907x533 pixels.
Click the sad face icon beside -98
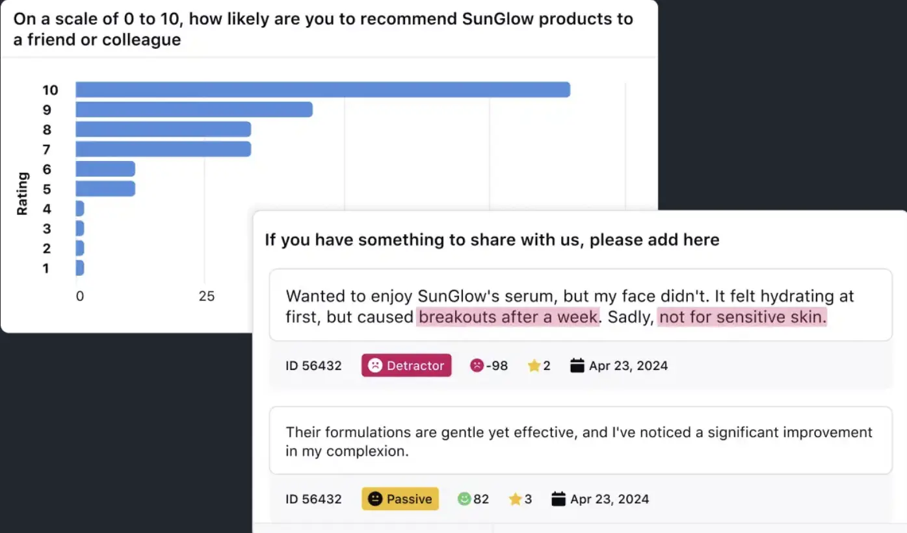tap(477, 366)
